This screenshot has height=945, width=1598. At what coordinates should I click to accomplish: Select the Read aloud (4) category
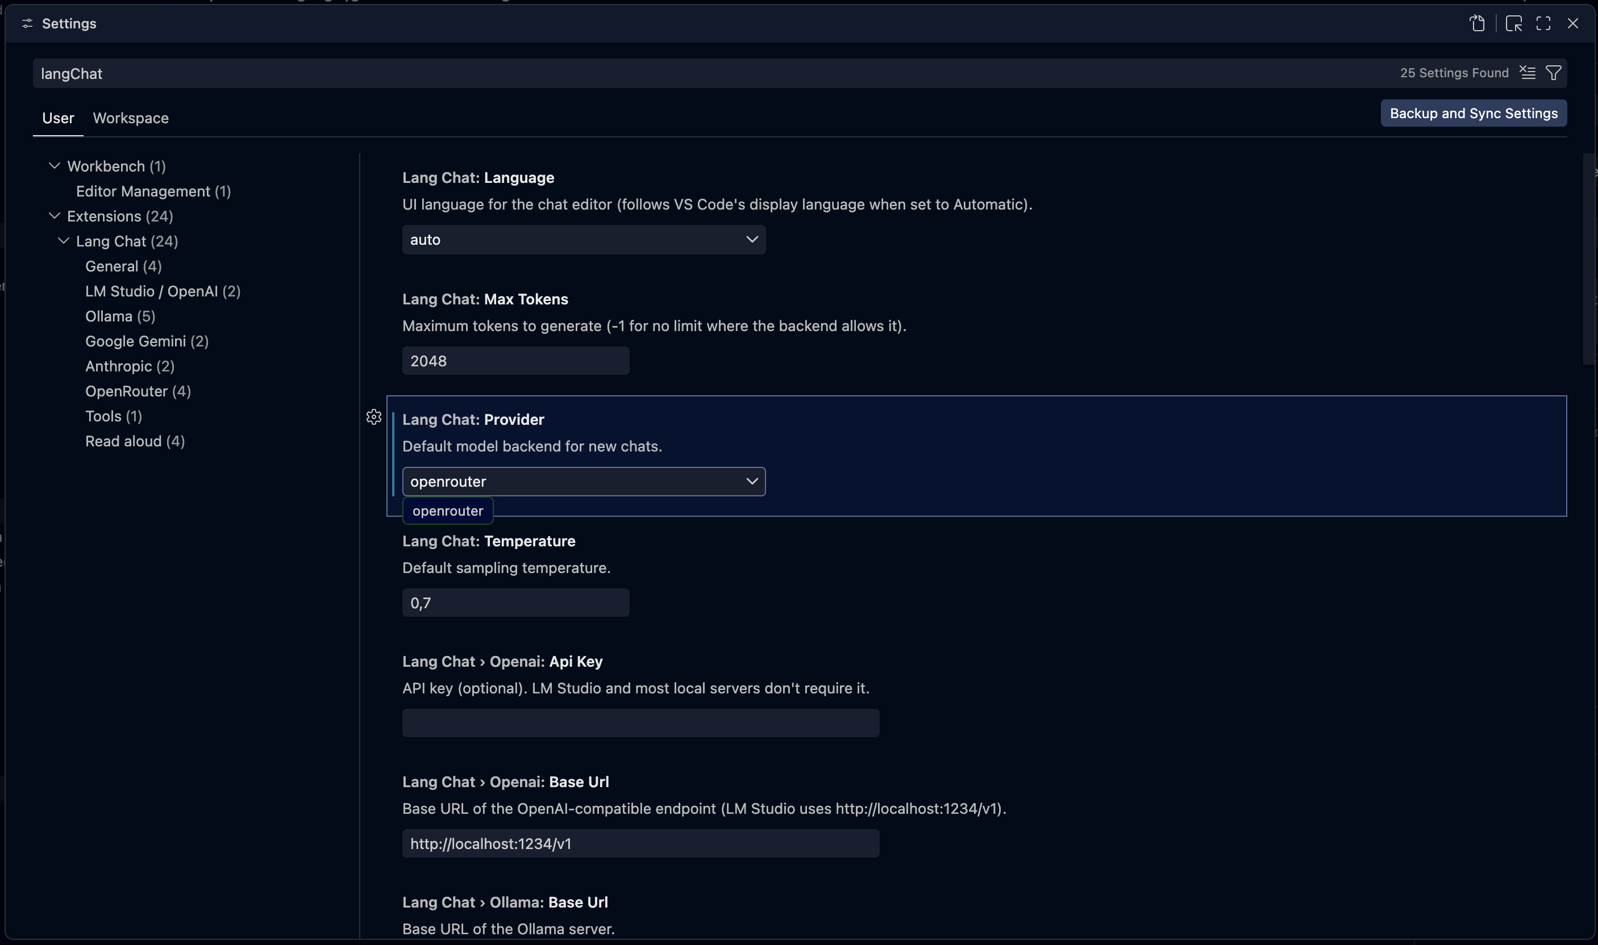tap(135, 441)
